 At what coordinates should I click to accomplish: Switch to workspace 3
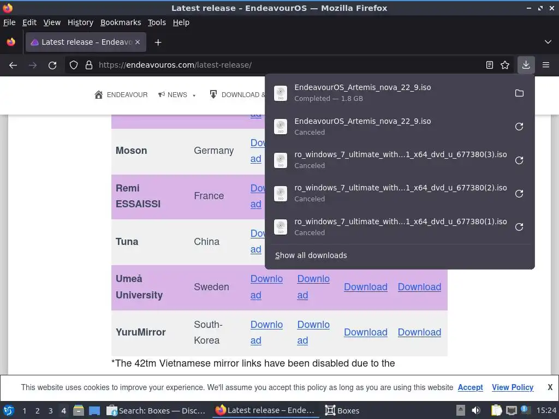[x=51, y=411]
